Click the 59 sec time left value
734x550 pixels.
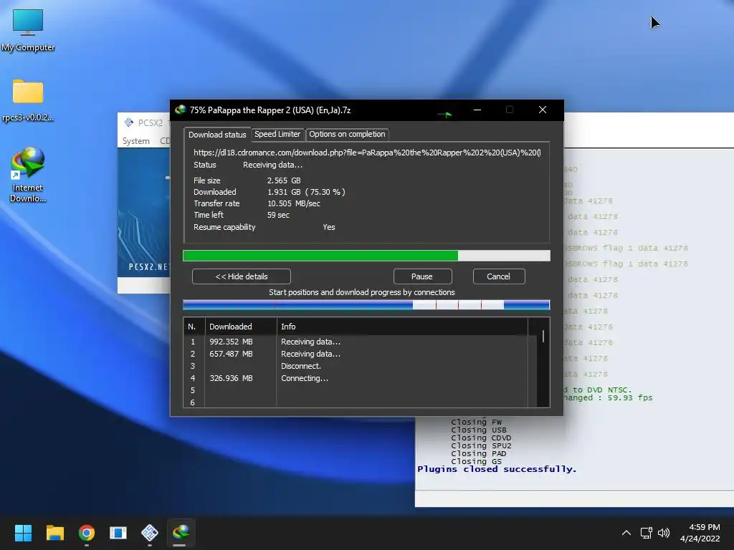[x=279, y=215]
